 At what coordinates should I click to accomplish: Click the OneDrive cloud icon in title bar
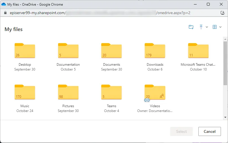[x=4, y=4]
